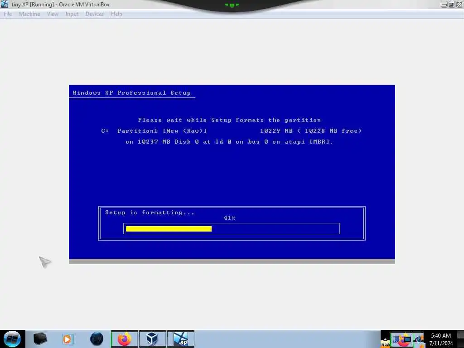Close the tiny XP VirtualBox window
This screenshot has width=464, height=348.
pyautogui.click(x=459, y=4)
